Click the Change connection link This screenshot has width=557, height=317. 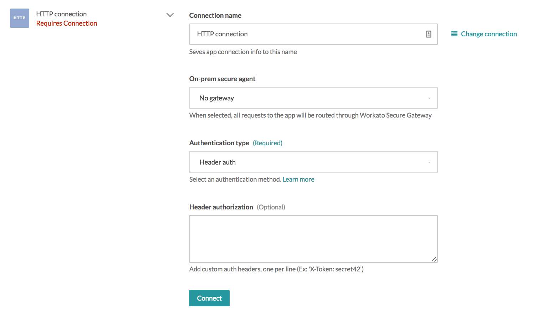(x=489, y=33)
